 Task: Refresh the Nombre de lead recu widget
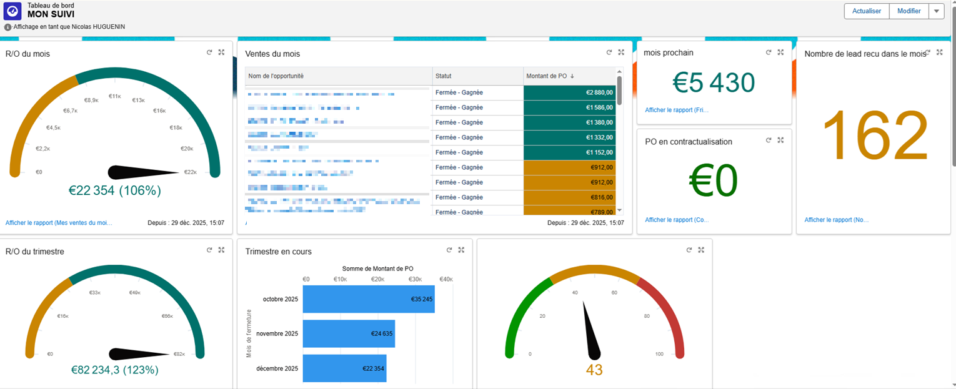(x=928, y=52)
